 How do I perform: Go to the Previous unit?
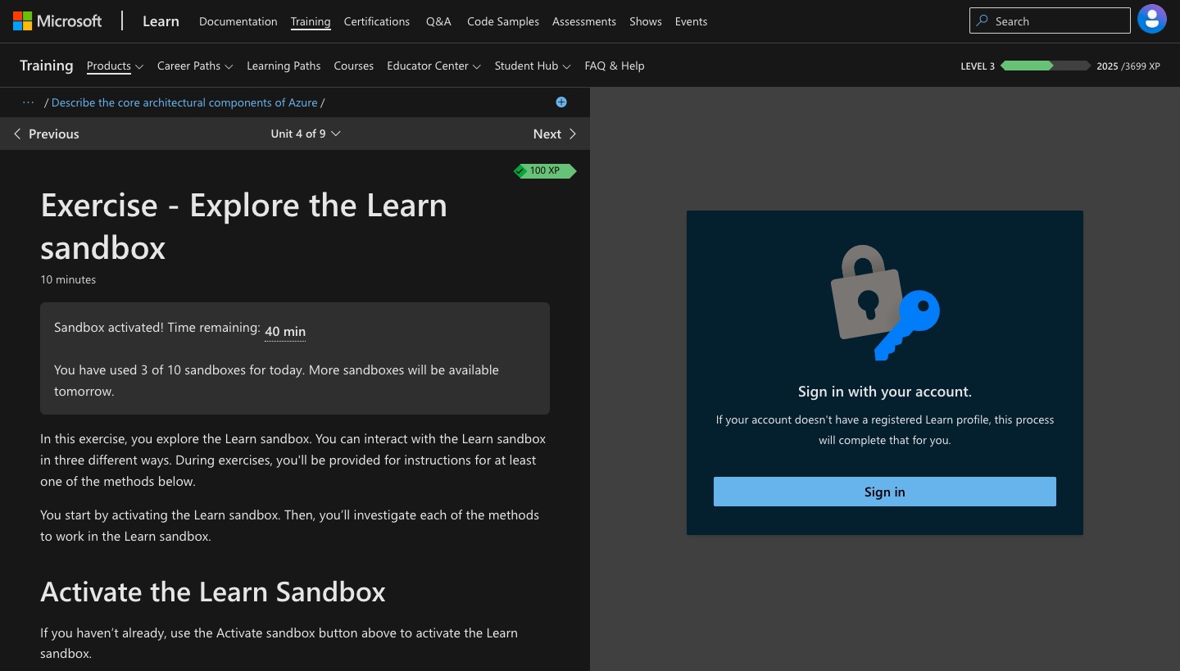point(47,134)
